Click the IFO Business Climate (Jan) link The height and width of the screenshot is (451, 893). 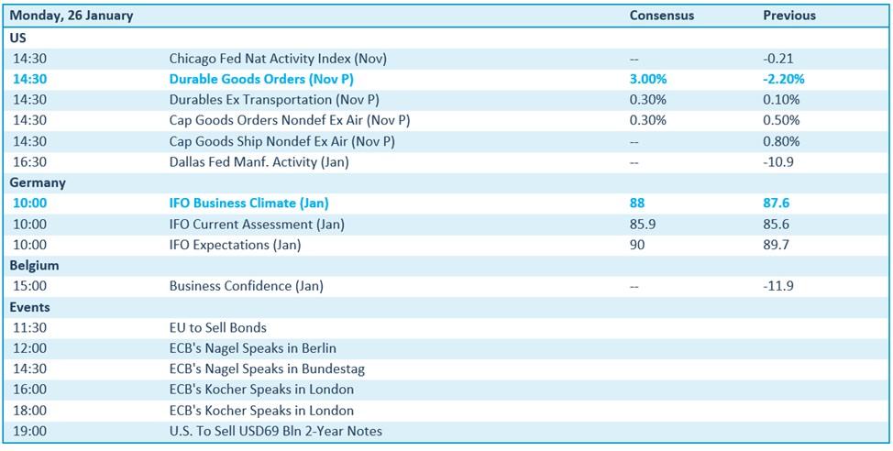(x=248, y=203)
